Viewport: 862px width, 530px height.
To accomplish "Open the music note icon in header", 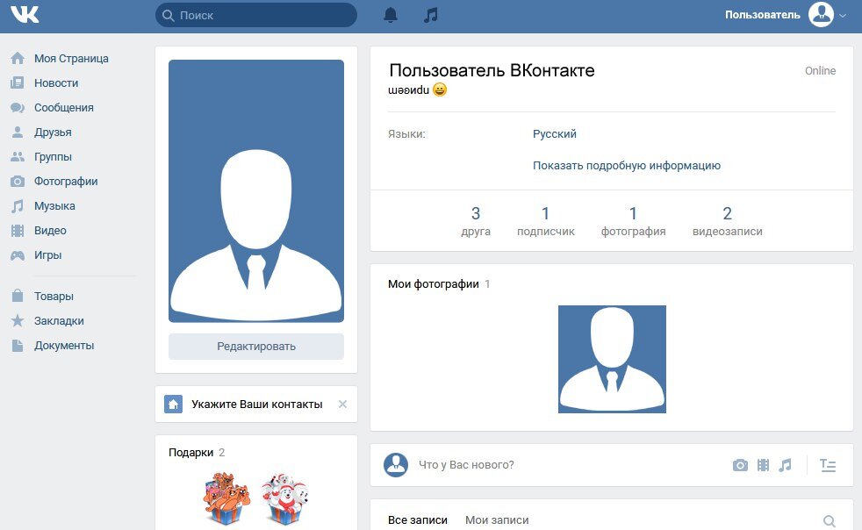I will 430,15.
